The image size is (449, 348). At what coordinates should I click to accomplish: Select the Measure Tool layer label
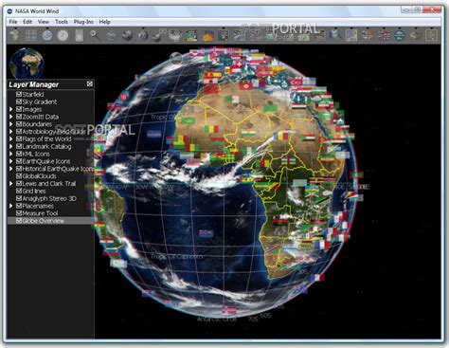[40, 213]
